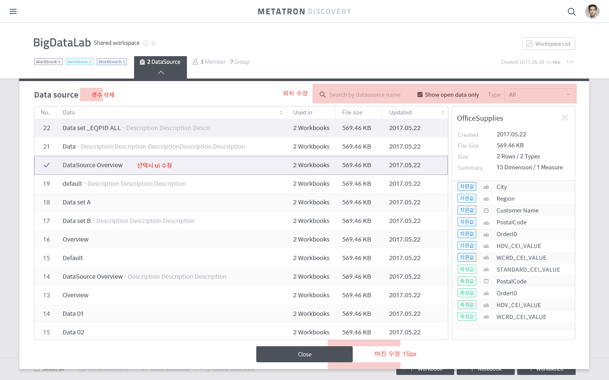Screen dimensions: 609x380
Task: Open the Type All dropdown
Action: tap(539, 95)
